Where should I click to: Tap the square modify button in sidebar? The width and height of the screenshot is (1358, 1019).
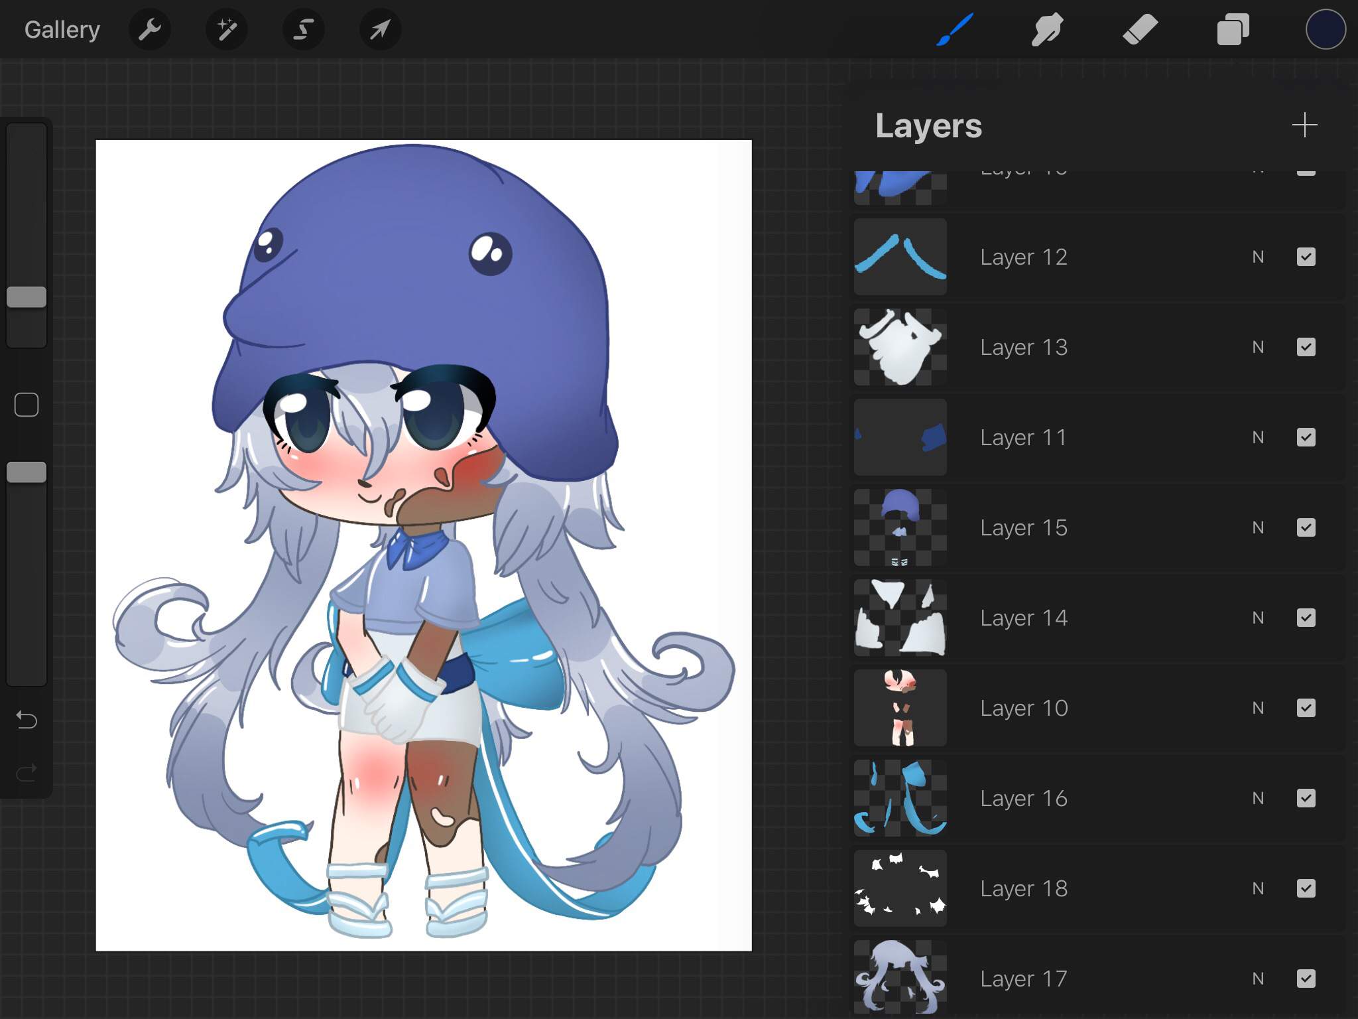click(x=27, y=405)
